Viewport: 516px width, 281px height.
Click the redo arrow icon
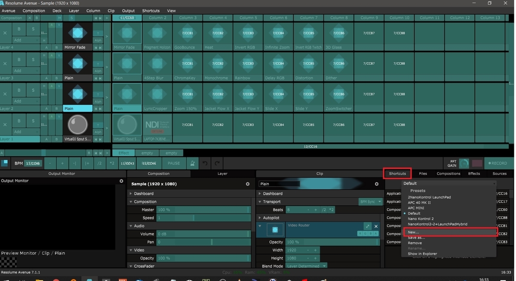point(218,163)
